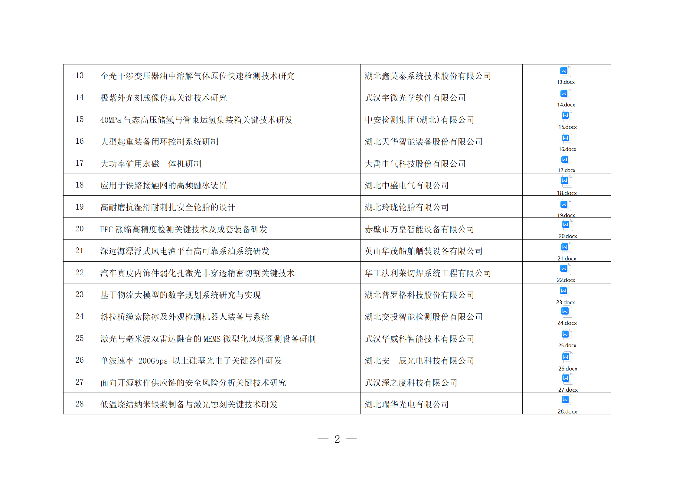Select project title 40MPa 气态高压储氢与管束运氢集装箱关键技术研发
This screenshot has height=480, width=679.
click(196, 120)
